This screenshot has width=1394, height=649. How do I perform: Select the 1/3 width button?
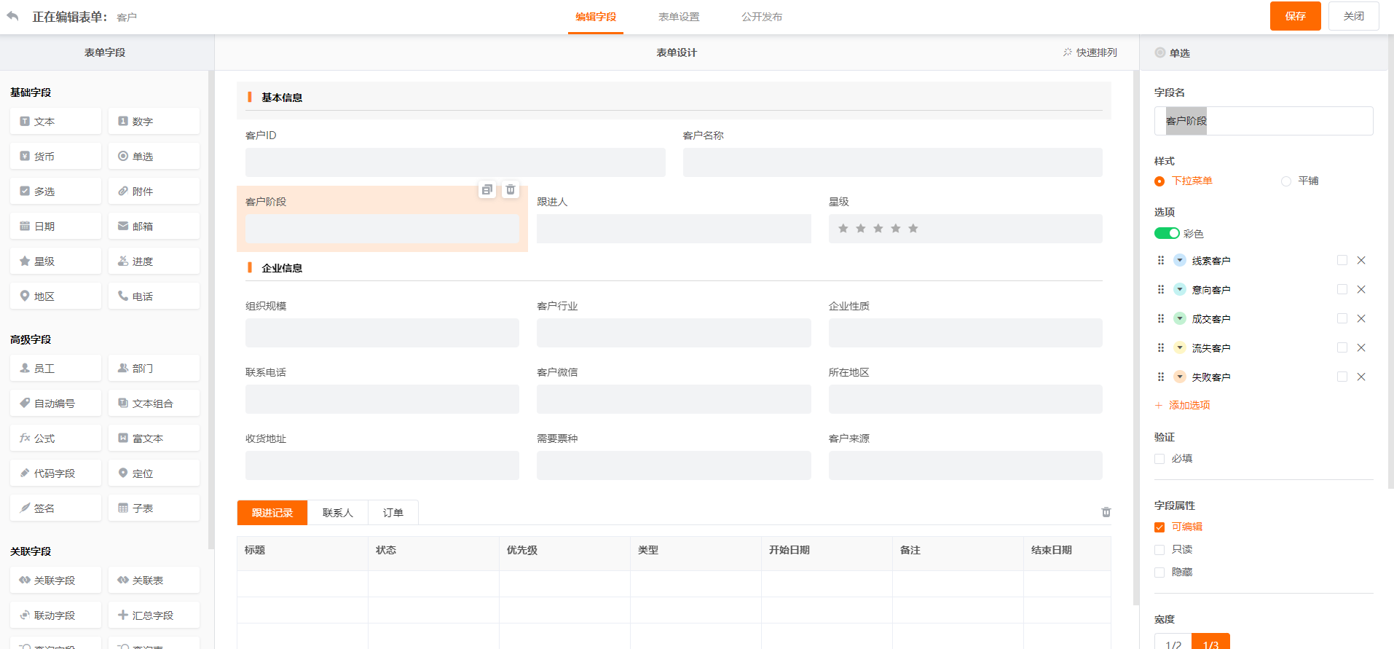pyautogui.click(x=1210, y=643)
